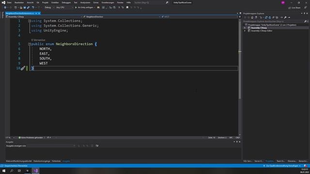This screenshot has width=310, height=174.
Task: Switch to the Datenbankvorgänge tab
Action: (x=42, y=161)
